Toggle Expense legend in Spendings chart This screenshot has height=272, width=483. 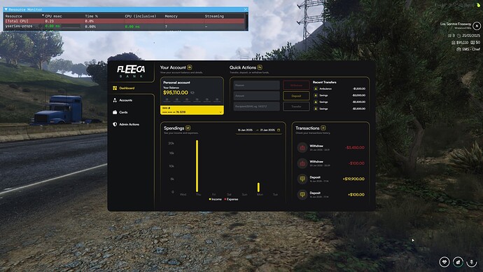tap(231, 199)
